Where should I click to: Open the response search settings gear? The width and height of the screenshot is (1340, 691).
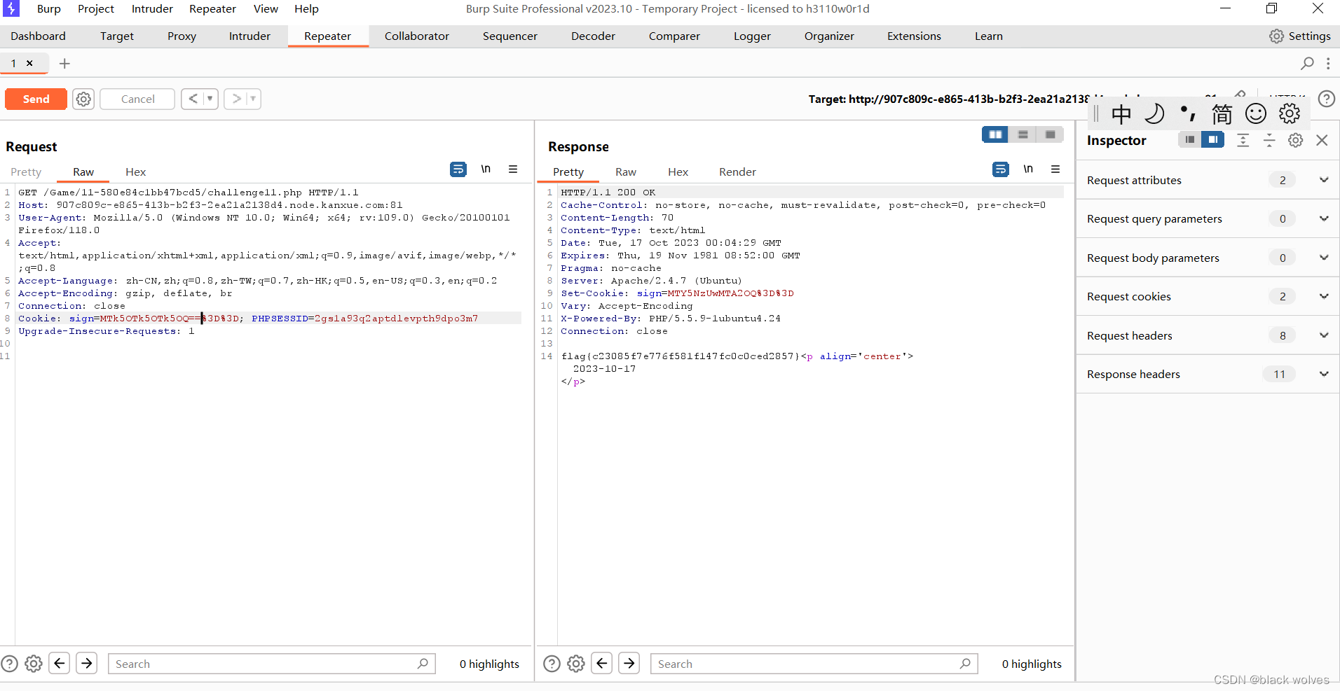coord(576,664)
